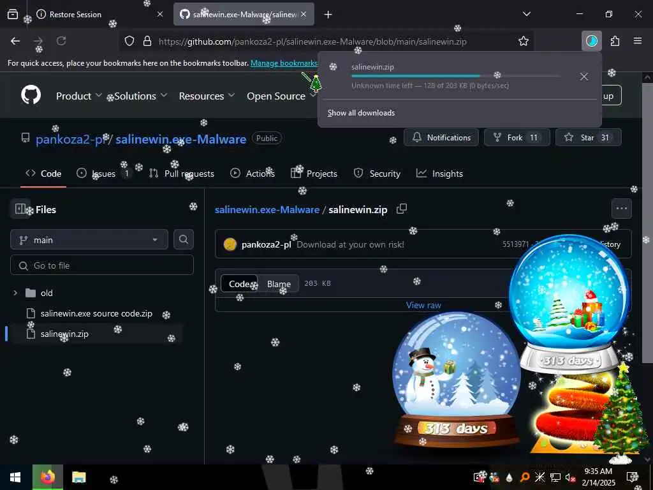This screenshot has height=490, width=653.
Task: Open taskbar notification center icon
Action: coord(633,477)
